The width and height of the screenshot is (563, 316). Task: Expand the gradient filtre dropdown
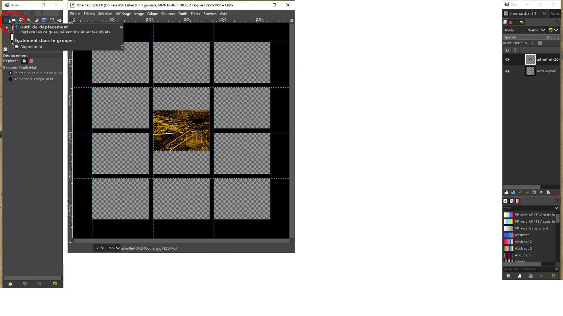click(x=556, y=208)
